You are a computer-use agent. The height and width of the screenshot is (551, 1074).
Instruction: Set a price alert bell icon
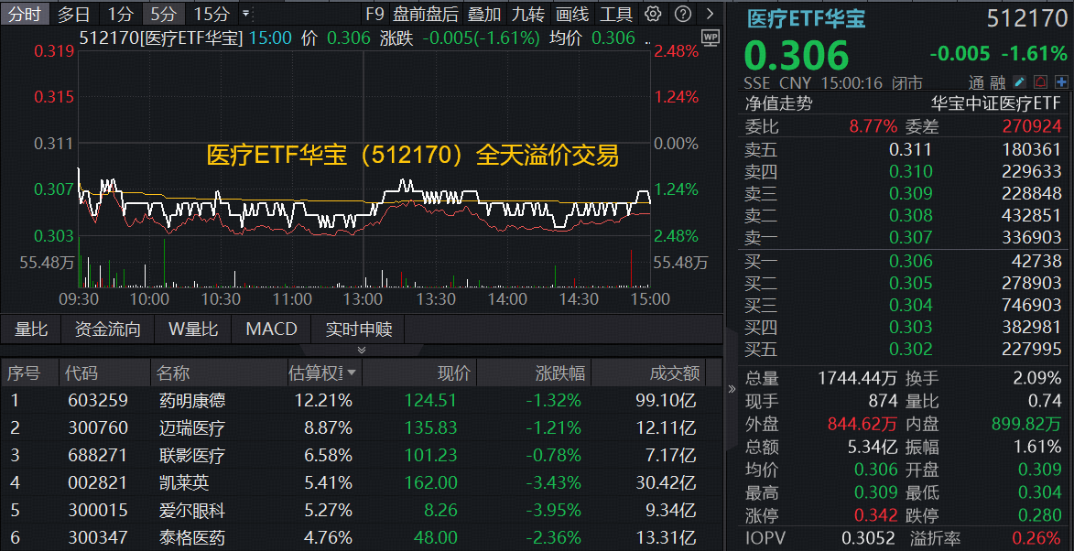[1041, 82]
